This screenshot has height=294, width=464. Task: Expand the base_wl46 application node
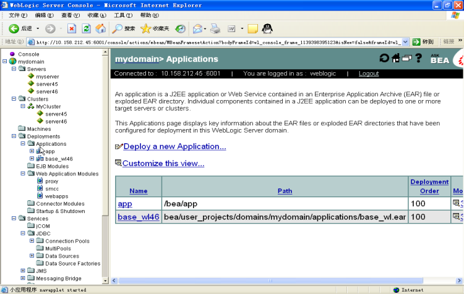click(x=32, y=158)
